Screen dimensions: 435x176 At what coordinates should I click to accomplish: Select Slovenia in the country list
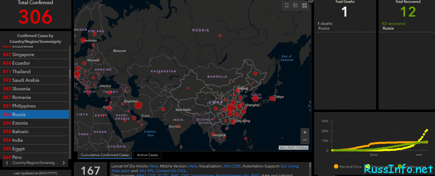tap(34, 89)
